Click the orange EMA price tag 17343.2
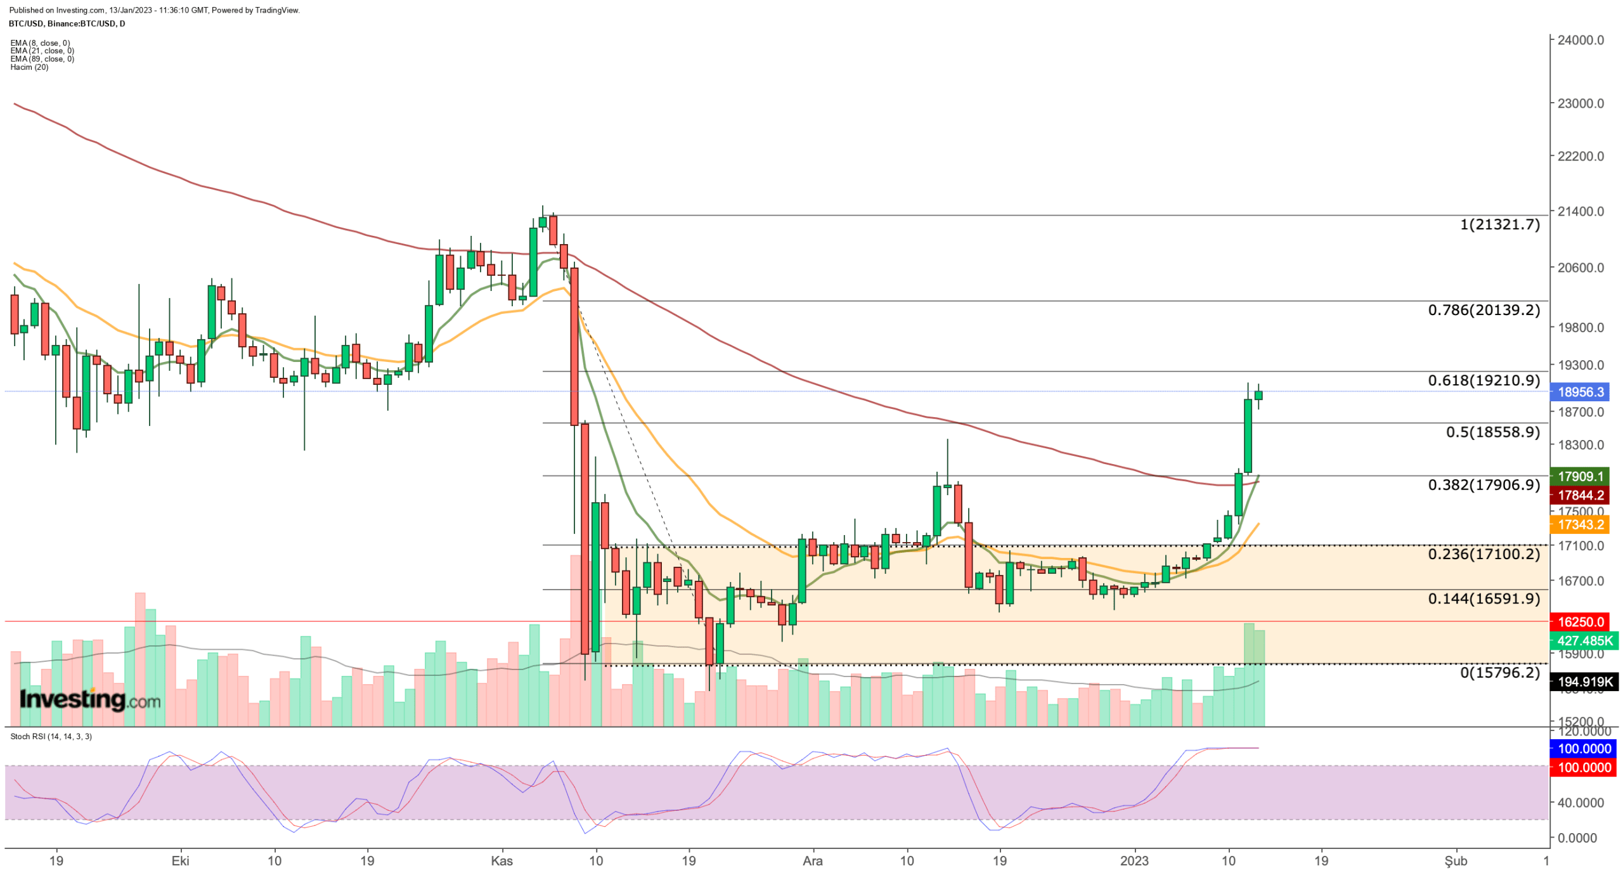Screen dimensions: 1623x873 click(x=1579, y=524)
